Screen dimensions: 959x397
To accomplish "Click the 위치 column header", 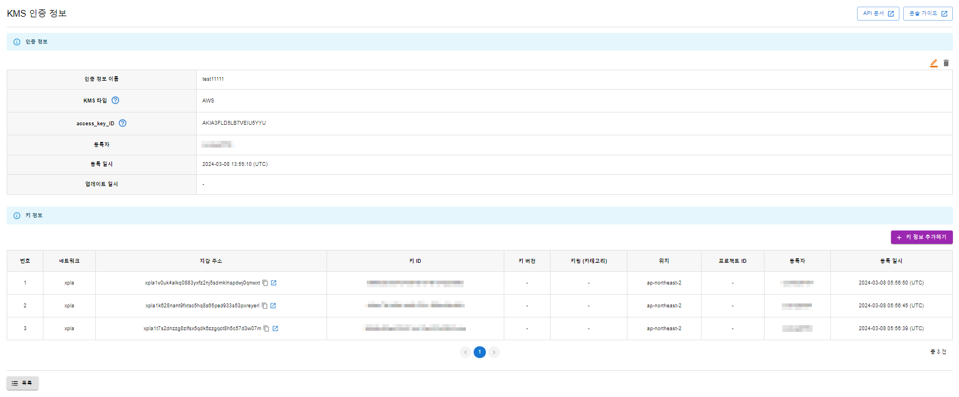I will click(x=664, y=261).
